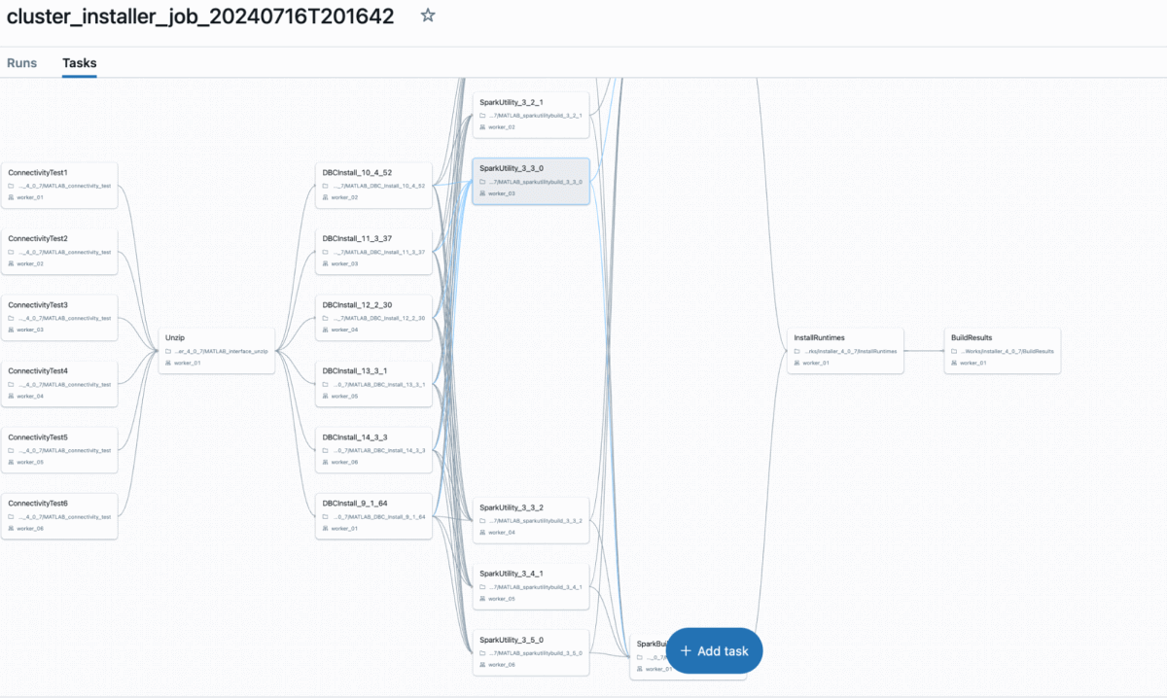1167x698 pixels.
Task: Select the SparkUtility_3_2_1 task title
Action: coord(511,102)
